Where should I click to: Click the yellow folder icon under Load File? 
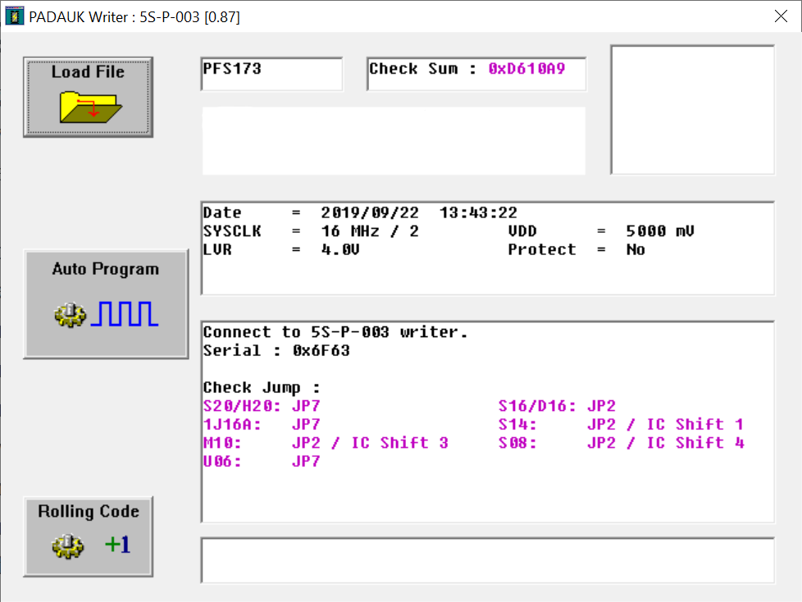(x=89, y=107)
